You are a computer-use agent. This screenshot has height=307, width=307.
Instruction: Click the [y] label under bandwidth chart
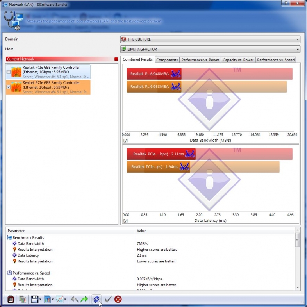(x=125, y=140)
